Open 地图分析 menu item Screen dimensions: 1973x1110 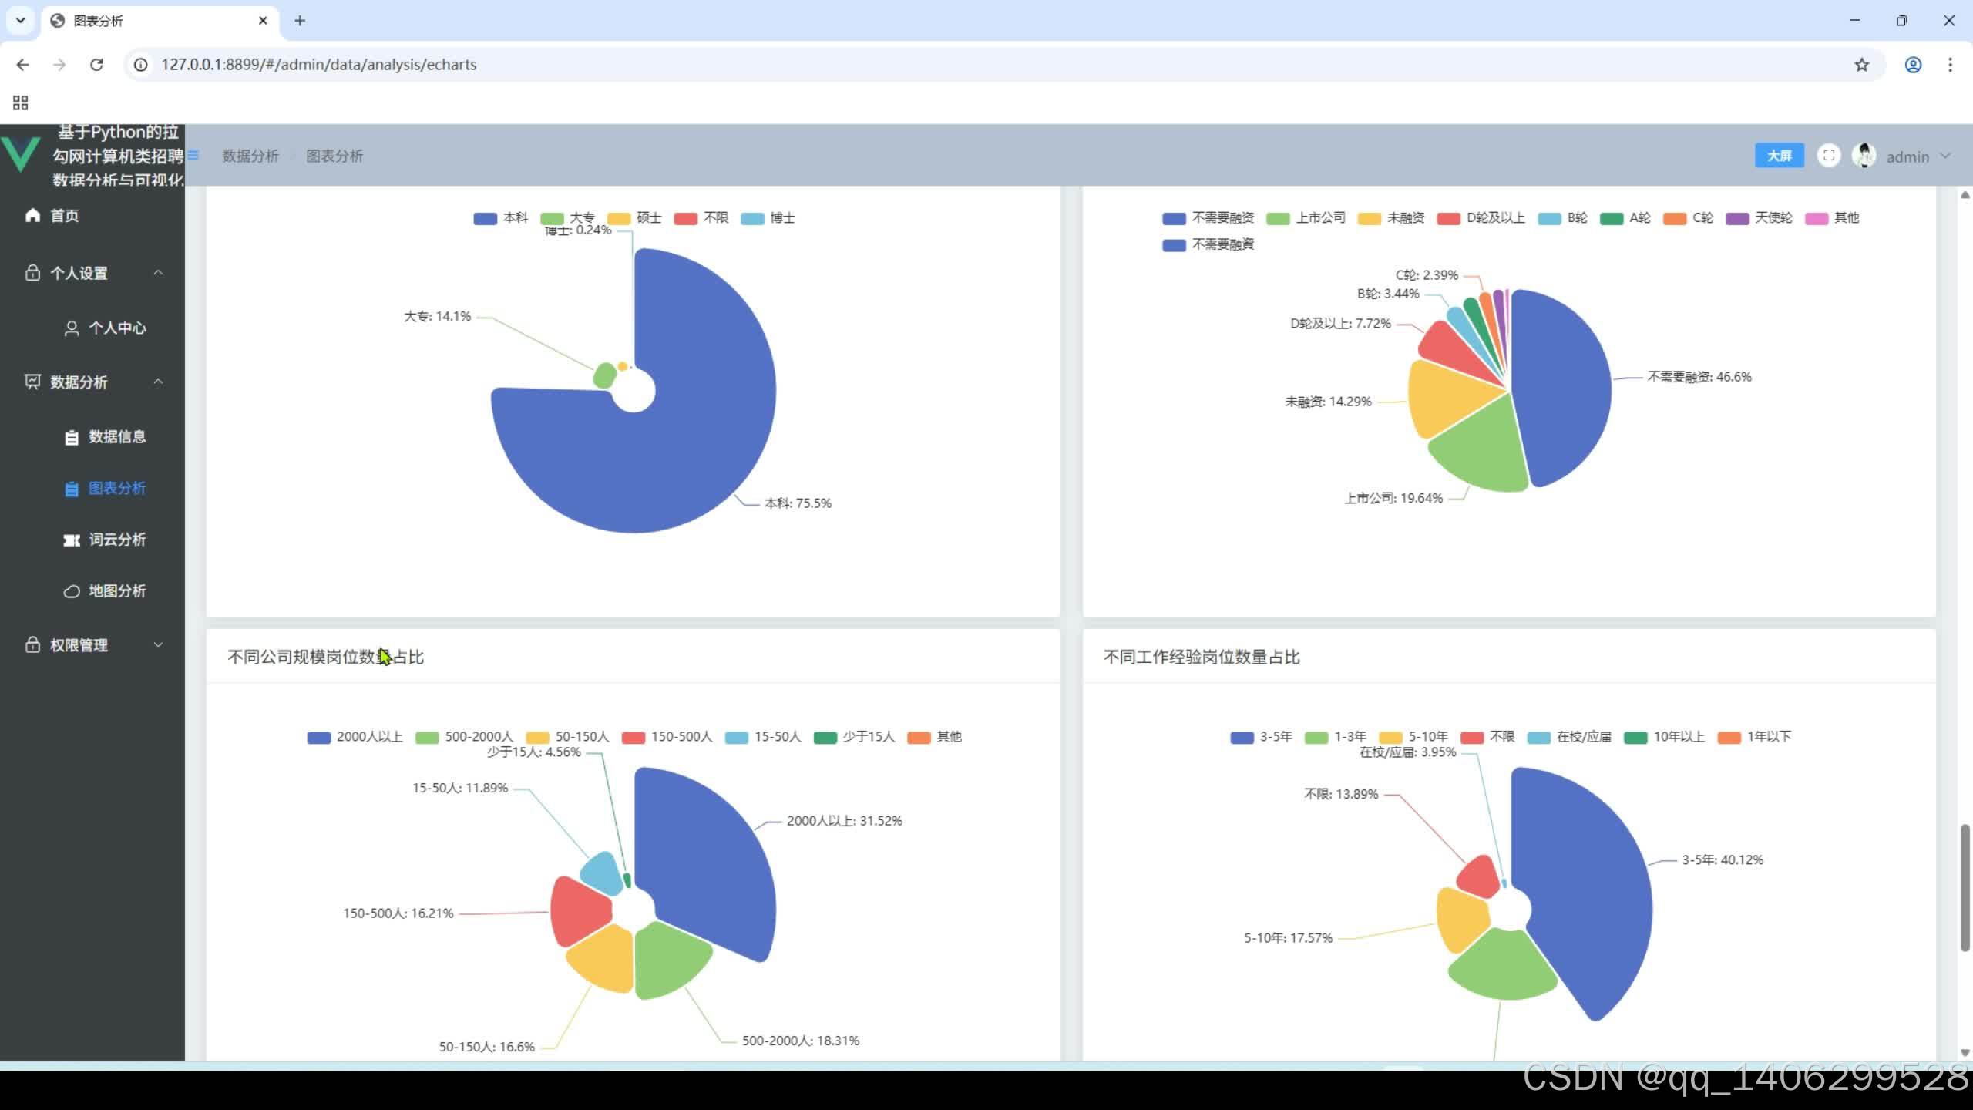92,591
